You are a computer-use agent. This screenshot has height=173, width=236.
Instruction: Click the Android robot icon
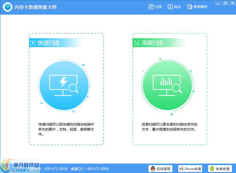[212, 169]
